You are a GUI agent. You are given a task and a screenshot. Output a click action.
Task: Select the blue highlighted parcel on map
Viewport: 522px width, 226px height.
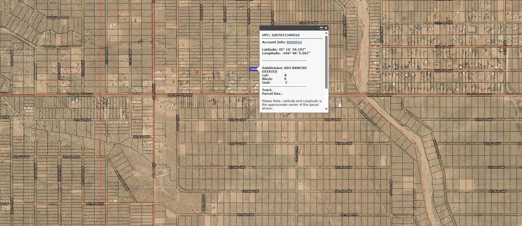pyautogui.click(x=253, y=69)
